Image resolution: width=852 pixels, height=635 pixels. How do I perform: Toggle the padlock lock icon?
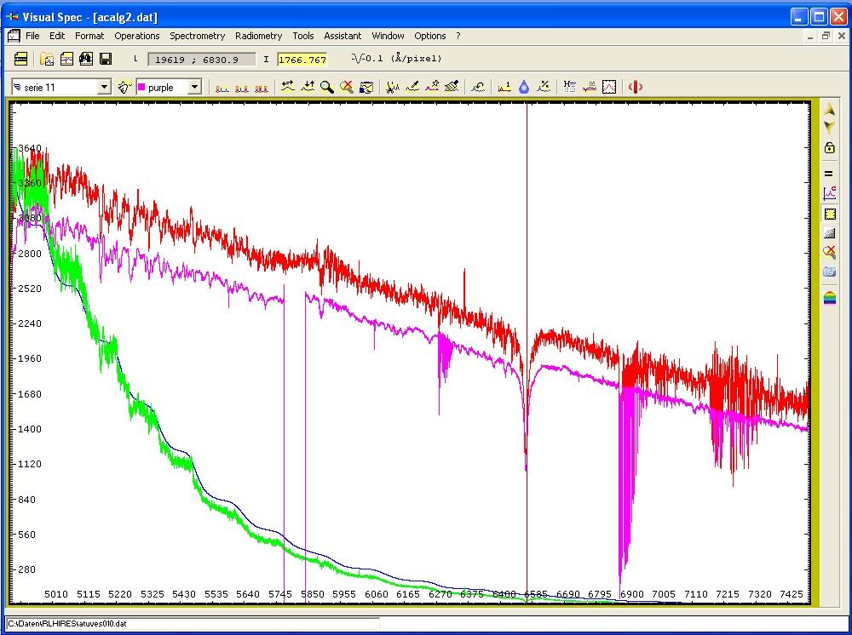829,148
